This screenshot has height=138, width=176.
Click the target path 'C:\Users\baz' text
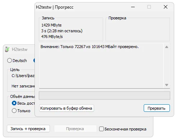click(x=23, y=76)
